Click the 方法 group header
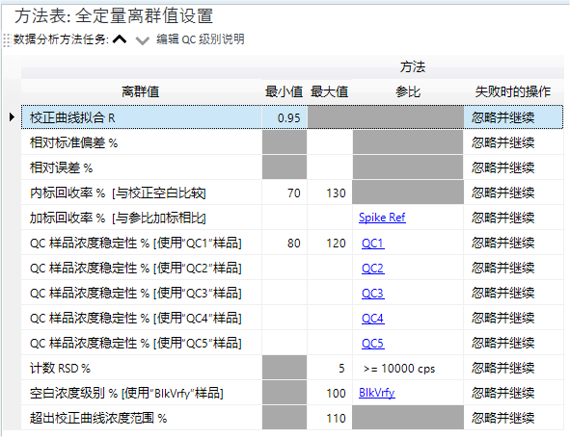 click(413, 67)
